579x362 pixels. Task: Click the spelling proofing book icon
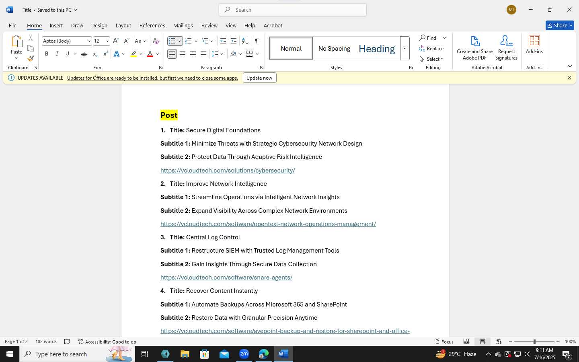pyautogui.click(x=67, y=341)
